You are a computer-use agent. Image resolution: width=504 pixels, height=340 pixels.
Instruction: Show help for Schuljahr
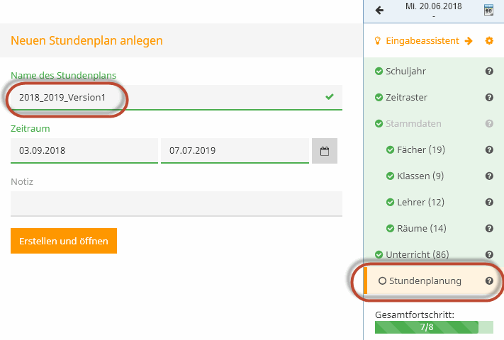click(x=489, y=72)
